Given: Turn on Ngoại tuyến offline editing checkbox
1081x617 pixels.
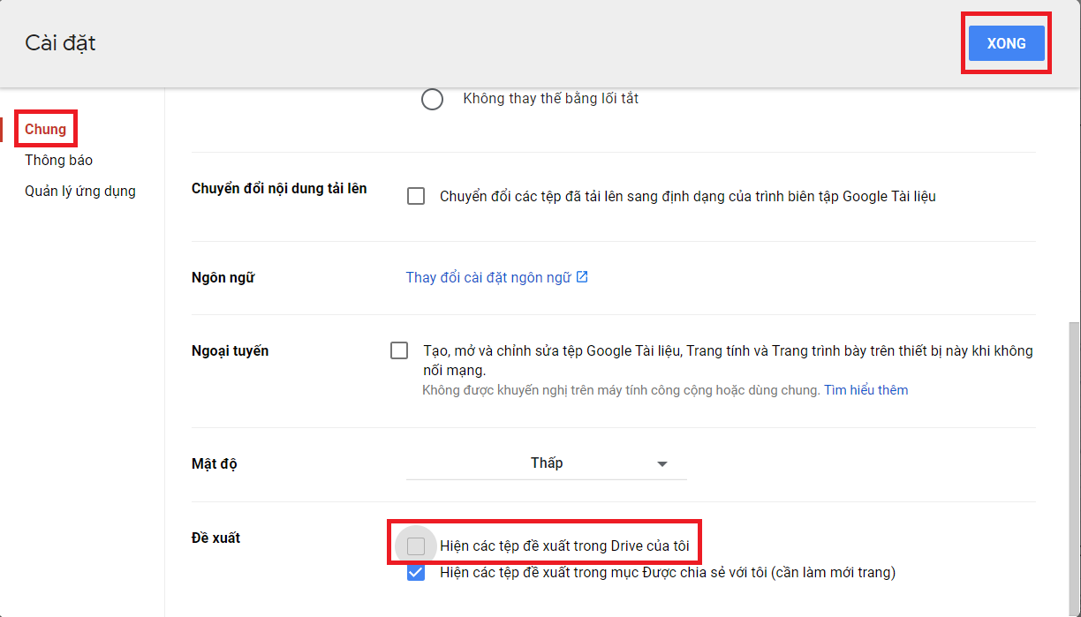Looking at the screenshot, I should (x=398, y=350).
